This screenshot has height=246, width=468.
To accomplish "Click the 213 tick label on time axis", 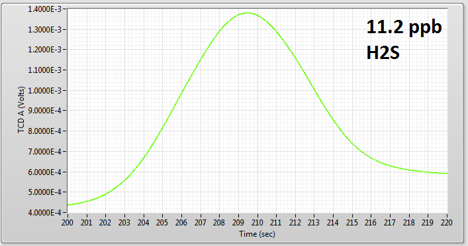I will 314,223.
